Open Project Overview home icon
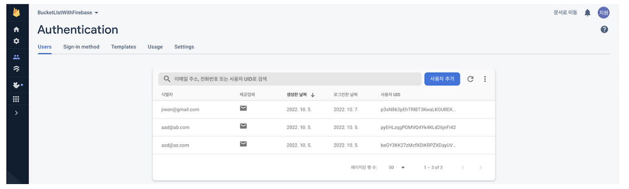 point(16,29)
